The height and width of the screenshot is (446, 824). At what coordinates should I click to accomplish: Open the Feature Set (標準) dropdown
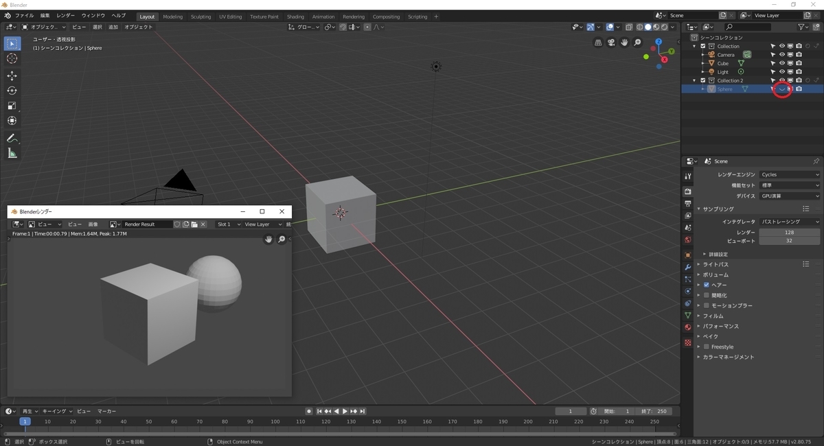[790, 185]
